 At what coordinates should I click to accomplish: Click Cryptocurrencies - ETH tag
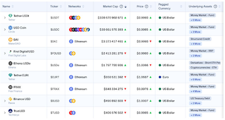pyautogui.click(x=204, y=68)
